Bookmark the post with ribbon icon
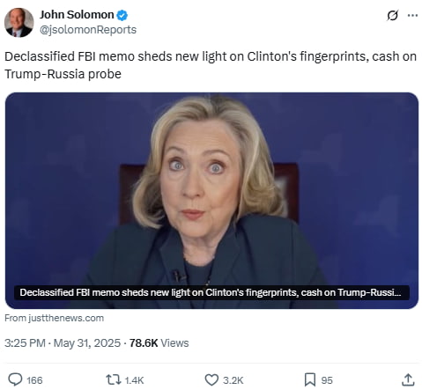The height and width of the screenshot is (390, 422). pyautogui.click(x=310, y=379)
